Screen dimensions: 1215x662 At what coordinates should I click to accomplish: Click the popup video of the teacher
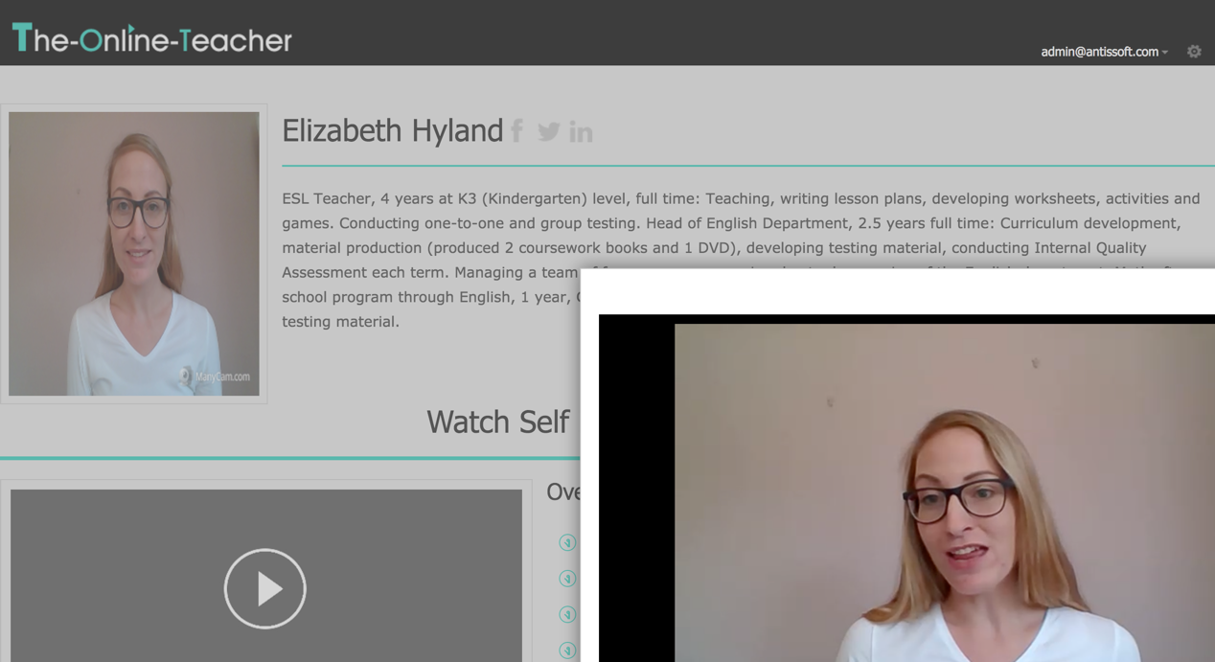coord(945,492)
